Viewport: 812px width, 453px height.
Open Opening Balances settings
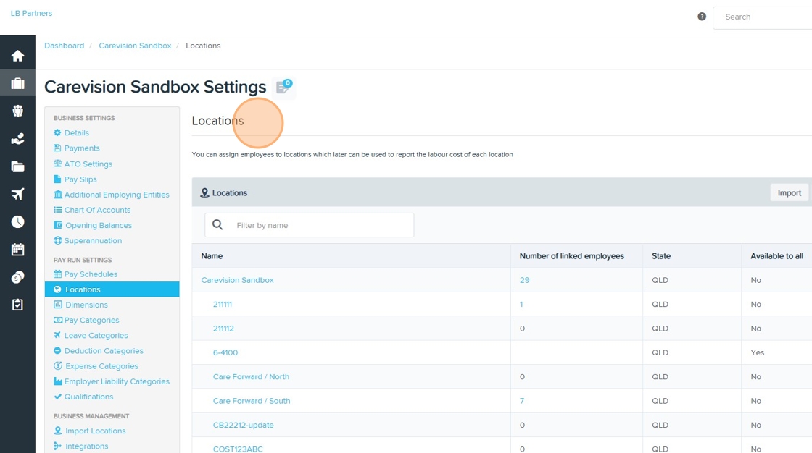click(x=99, y=225)
